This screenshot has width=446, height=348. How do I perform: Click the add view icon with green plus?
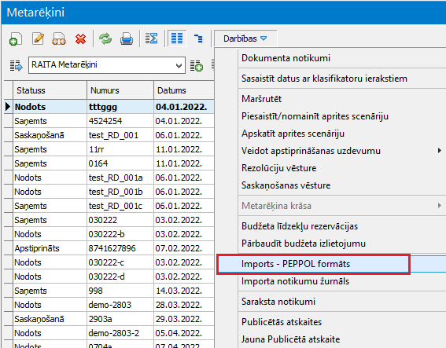(x=197, y=66)
